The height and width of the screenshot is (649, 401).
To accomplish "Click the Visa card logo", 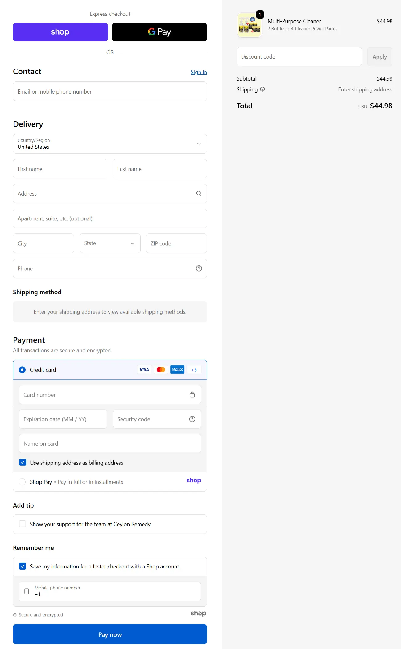I will (x=144, y=370).
